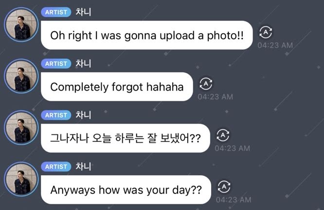Click ARTIST badge above "Anyways how was your day"
324x210 pixels.
pyautogui.click(x=56, y=167)
